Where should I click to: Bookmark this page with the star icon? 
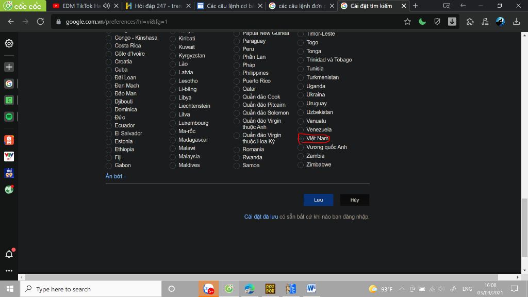click(x=407, y=22)
